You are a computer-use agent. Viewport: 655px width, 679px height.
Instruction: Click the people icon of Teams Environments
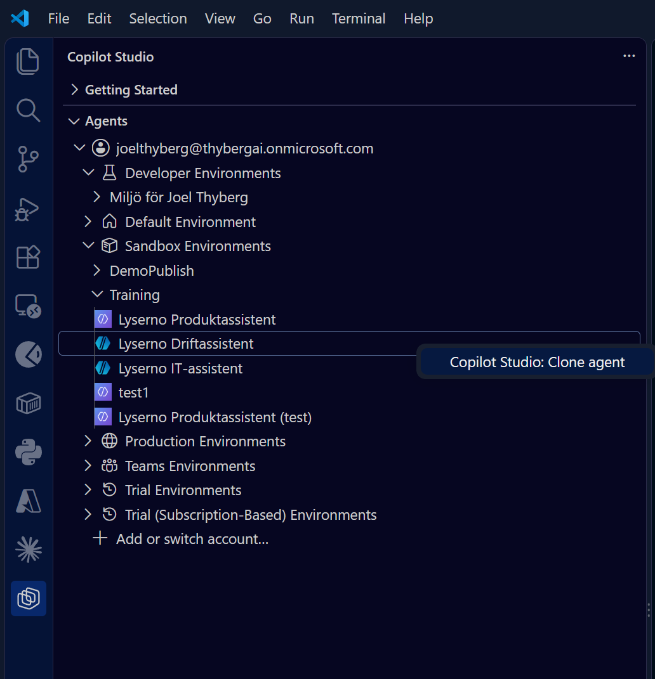coord(109,465)
